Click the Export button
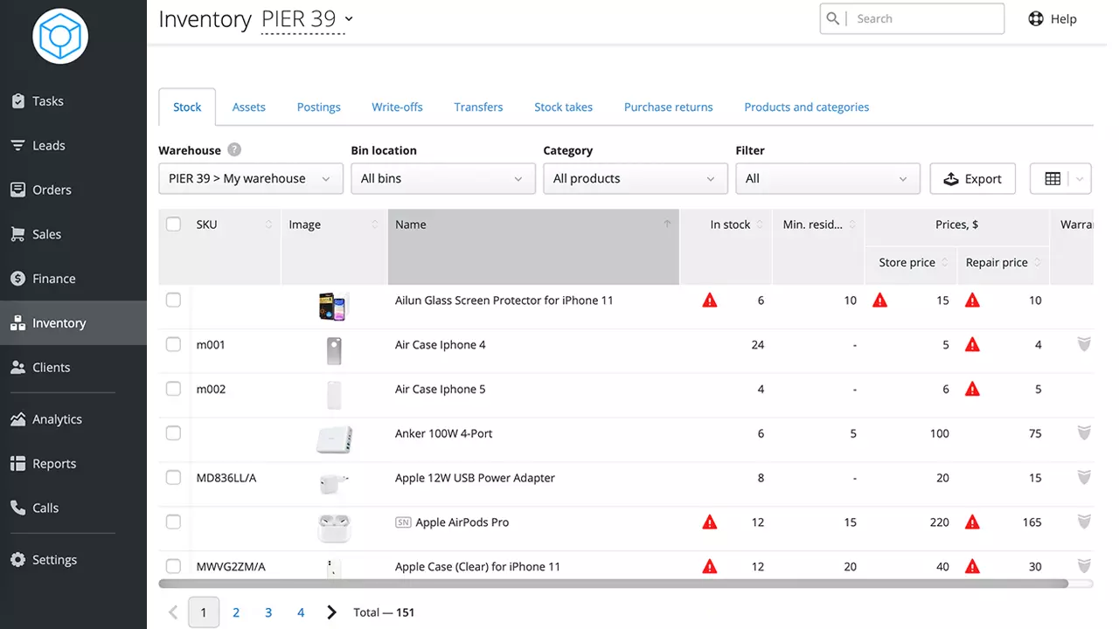Viewport: 1119px width, 629px height. [972, 179]
